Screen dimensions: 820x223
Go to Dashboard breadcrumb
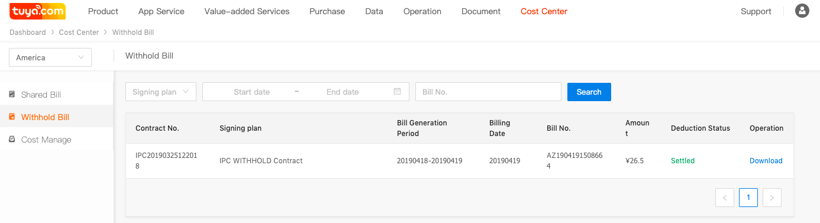click(28, 33)
